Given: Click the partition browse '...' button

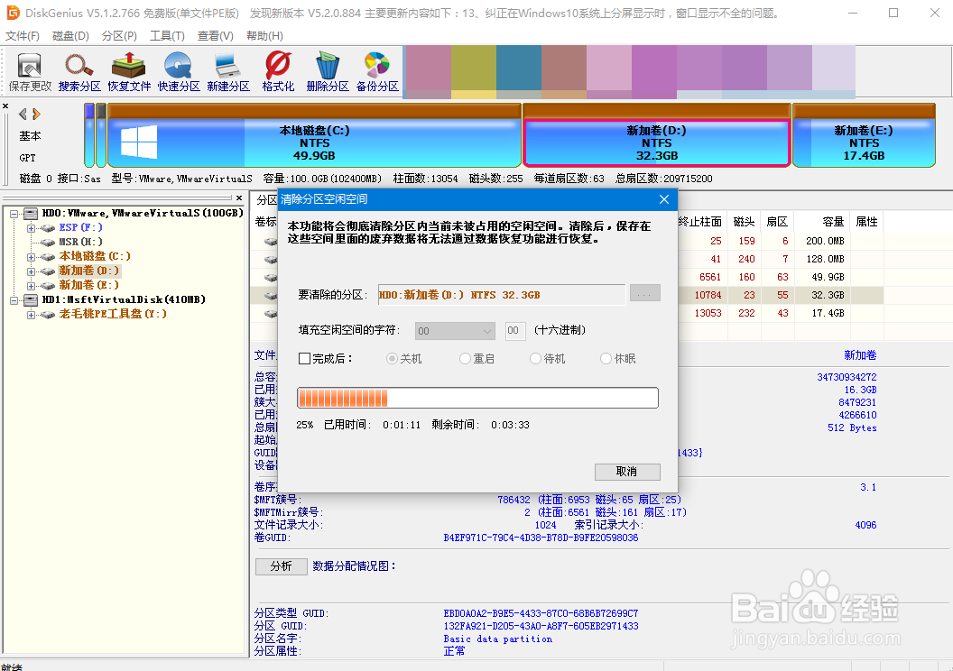Looking at the screenshot, I should tap(645, 295).
